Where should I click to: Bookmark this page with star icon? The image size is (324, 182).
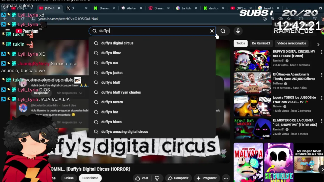[x=289, y=18]
